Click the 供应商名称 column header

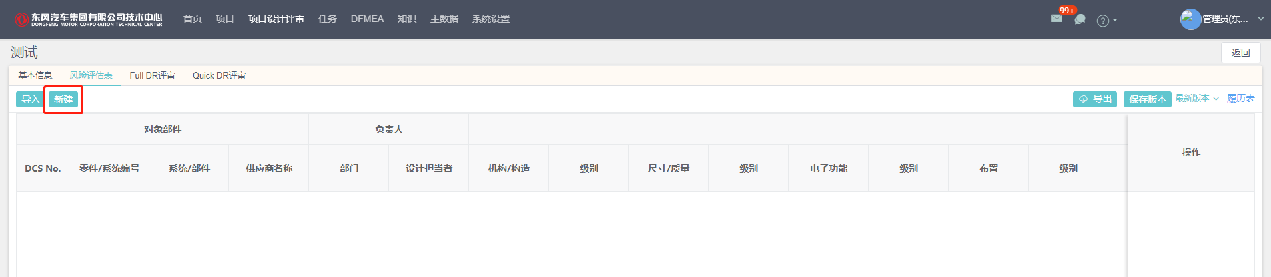(x=269, y=168)
